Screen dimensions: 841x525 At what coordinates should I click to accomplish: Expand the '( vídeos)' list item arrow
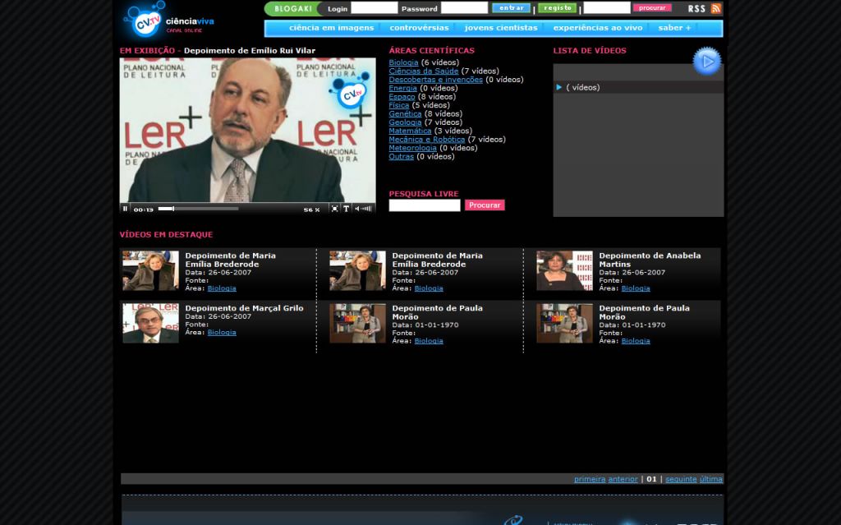pos(559,87)
